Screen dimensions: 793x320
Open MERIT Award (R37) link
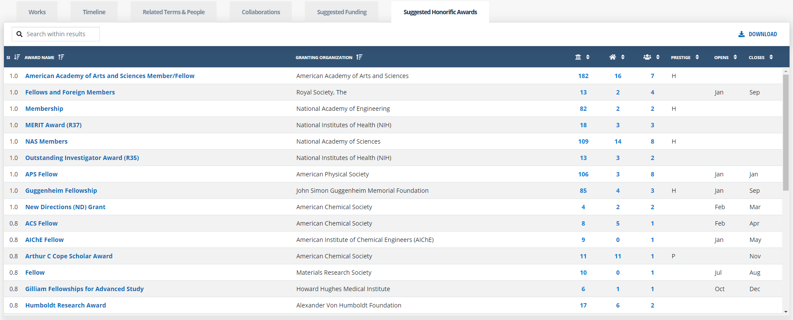click(x=54, y=125)
